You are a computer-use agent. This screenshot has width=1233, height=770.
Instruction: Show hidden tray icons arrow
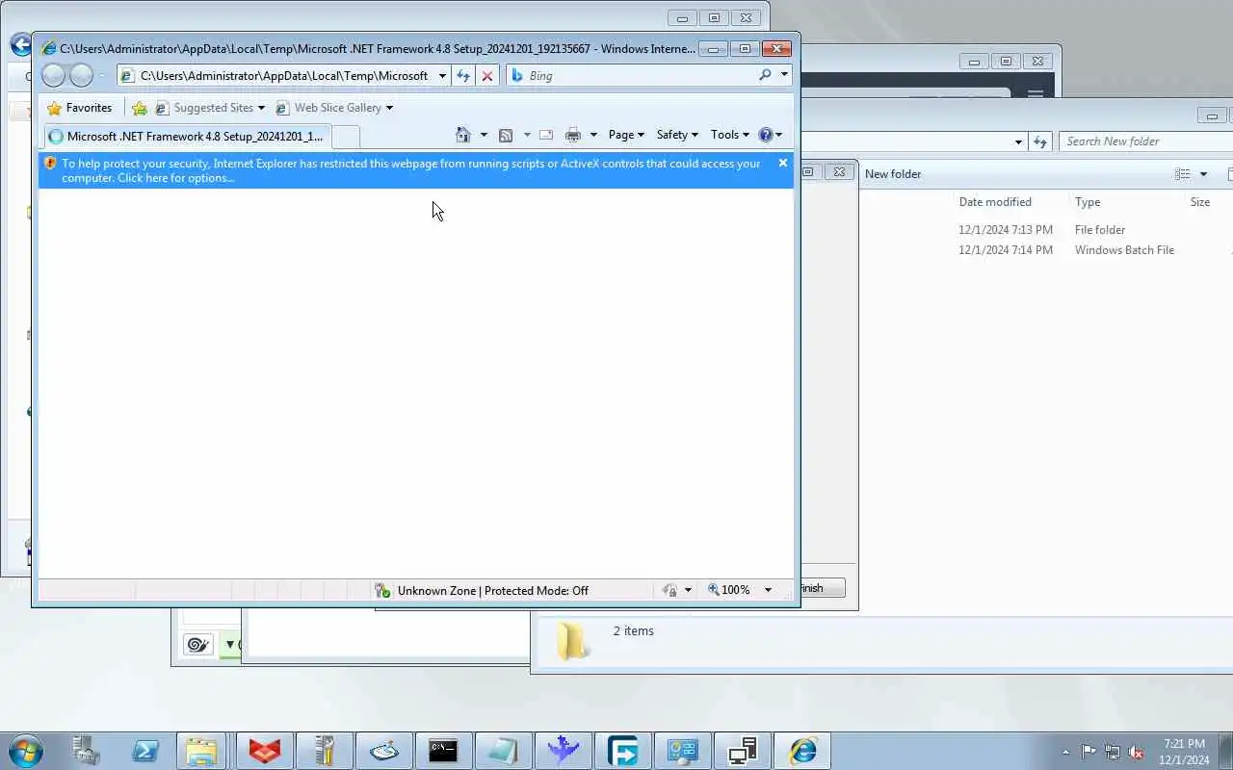tap(1065, 752)
